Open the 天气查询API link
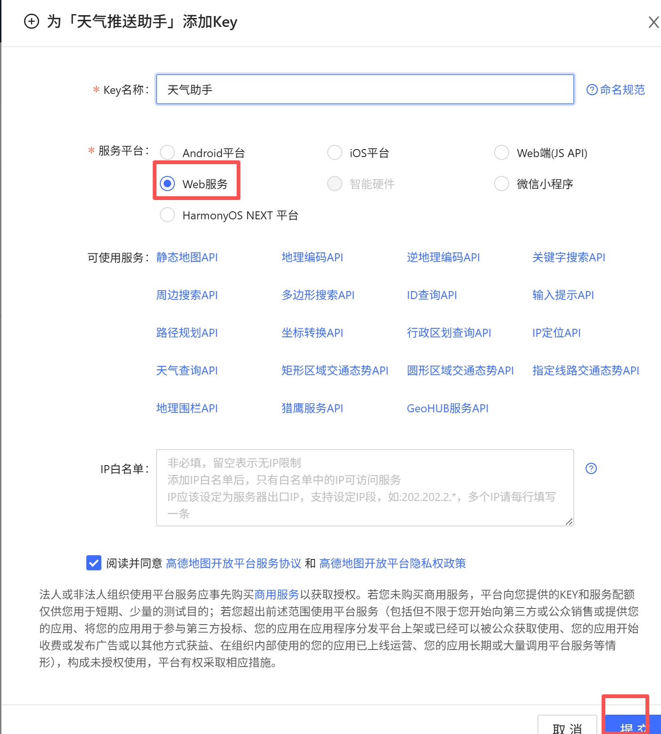 (187, 370)
